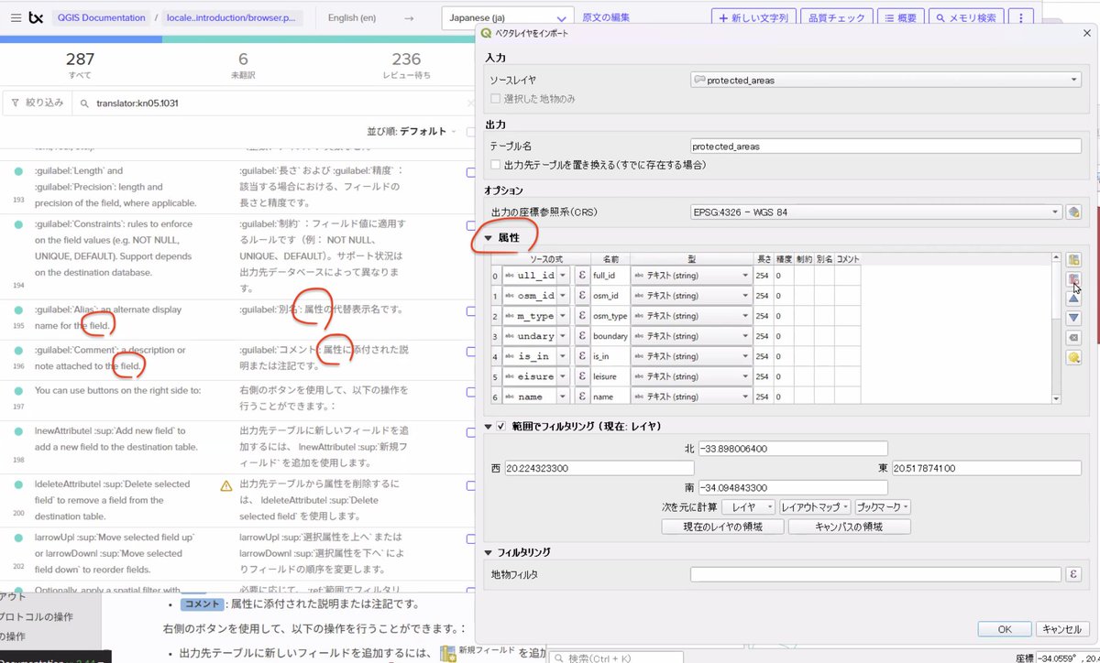Tick checkbox for string 194 Constraints row
This screenshot has height=663, width=1100.
click(x=470, y=225)
